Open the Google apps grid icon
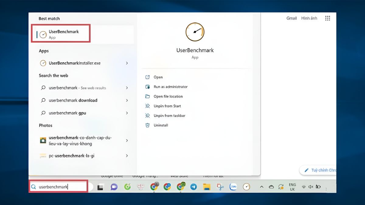The width and height of the screenshot is (365, 205). (328, 18)
